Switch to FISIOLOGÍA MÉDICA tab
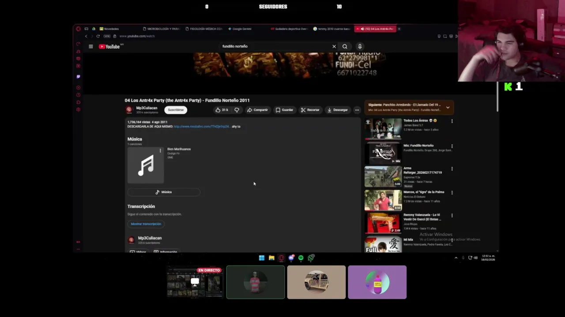Image resolution: width=565 pixels, height=317 pixels. click(x=204, y=29)
